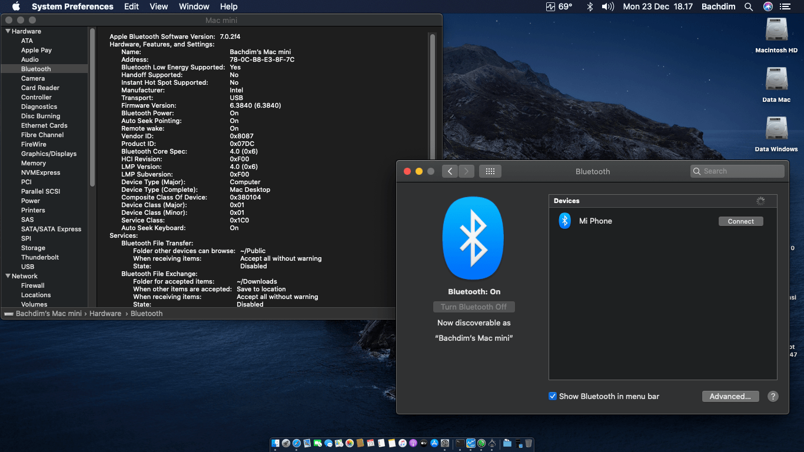Click the Bluetooth icon beside Mi Phone

564,221
